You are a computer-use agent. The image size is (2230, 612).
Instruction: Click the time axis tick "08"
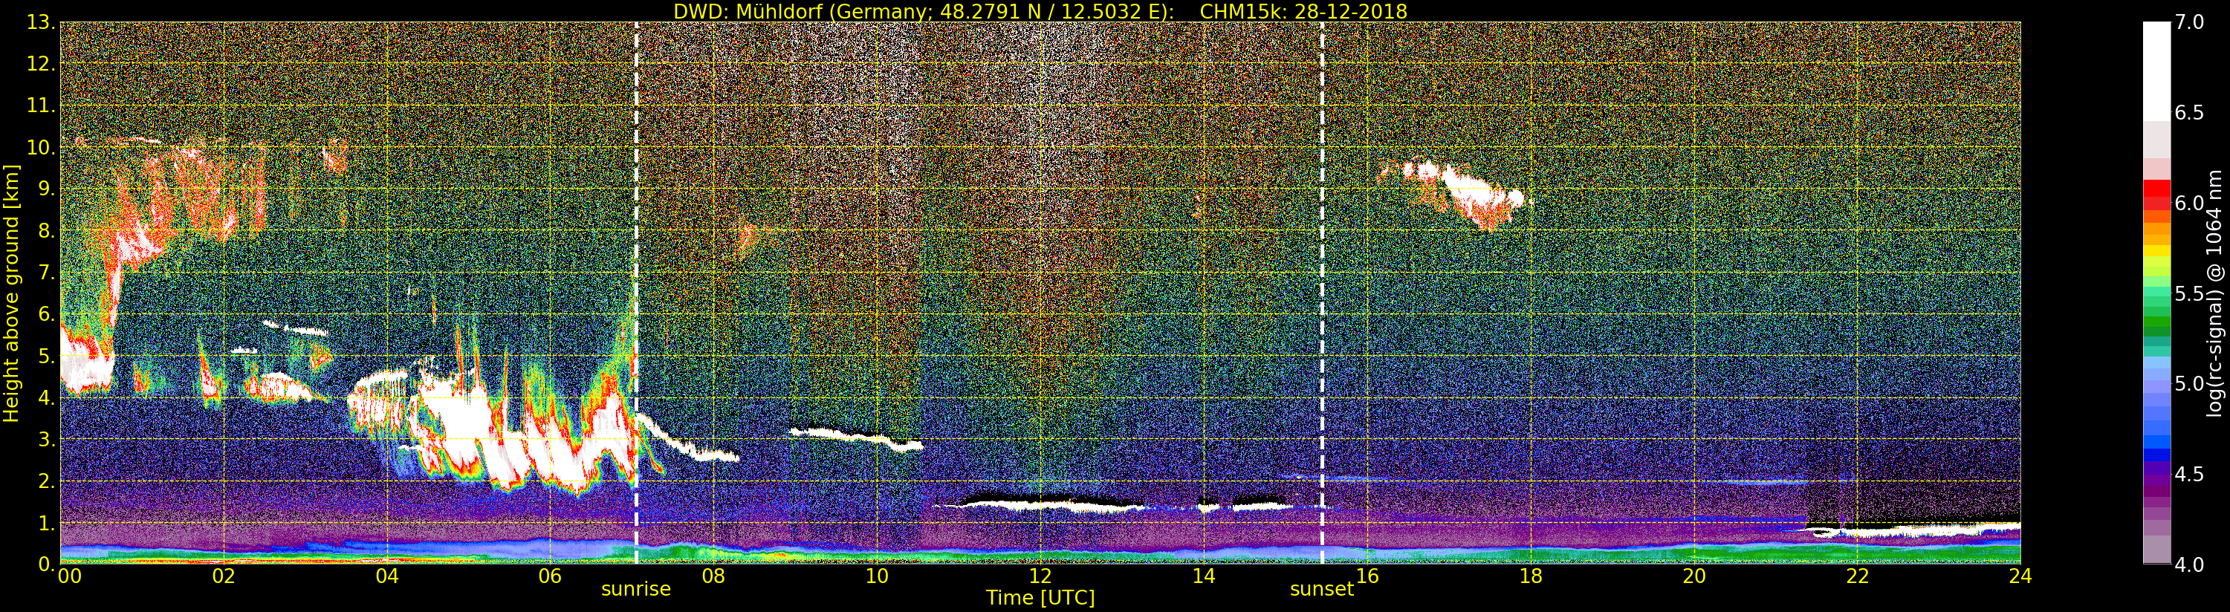[x=713, y=576]
